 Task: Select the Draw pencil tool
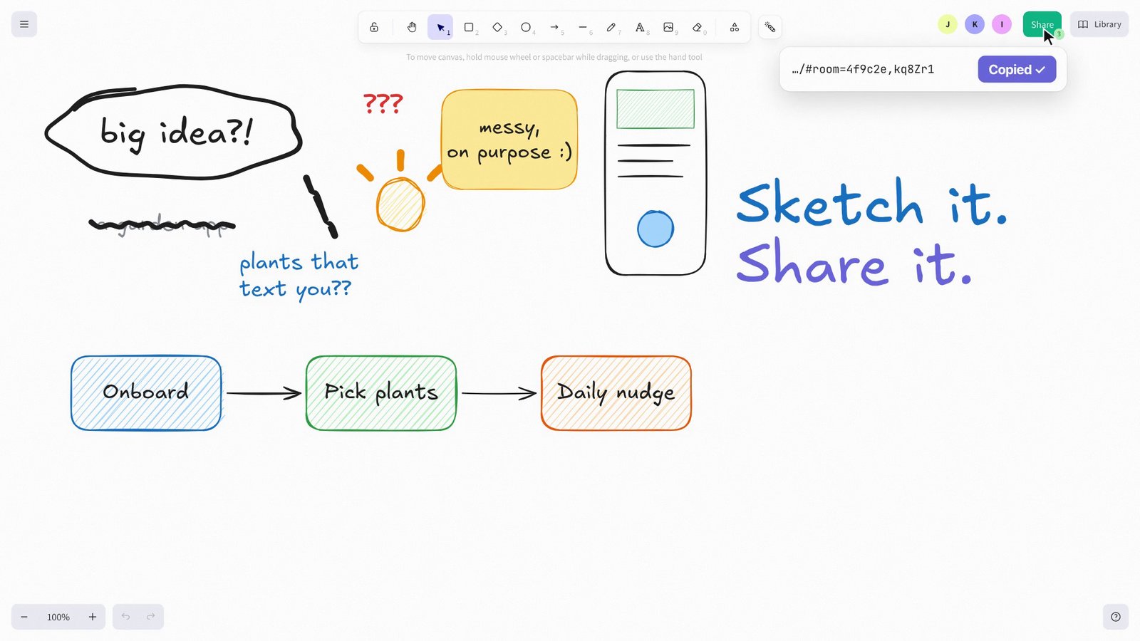click(611, 27)
